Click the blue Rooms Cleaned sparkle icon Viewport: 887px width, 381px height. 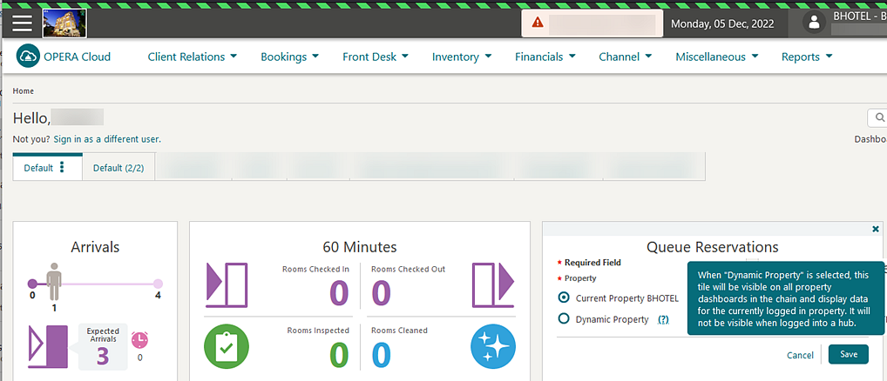(492, 346)
